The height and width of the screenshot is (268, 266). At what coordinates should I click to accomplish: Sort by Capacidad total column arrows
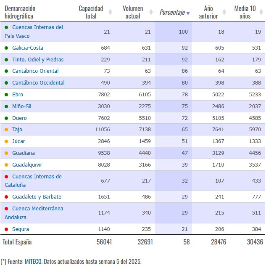click(x=110, y=12)
